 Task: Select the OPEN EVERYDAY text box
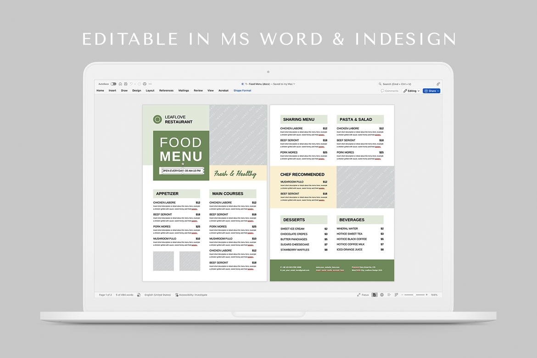click(182, 171)
